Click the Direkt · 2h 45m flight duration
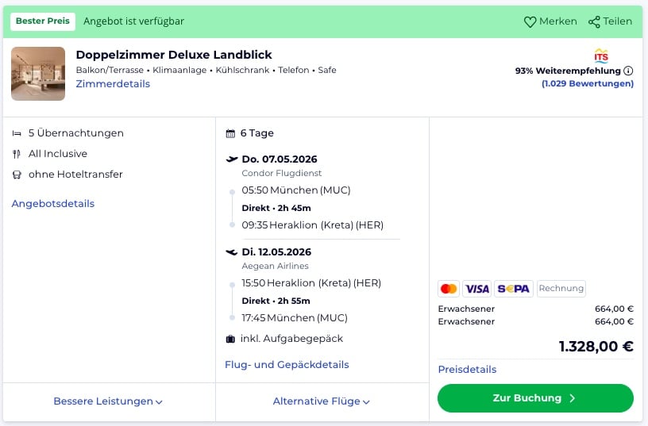The width and height of the screenshot is (648, 426). click(276, 208)
